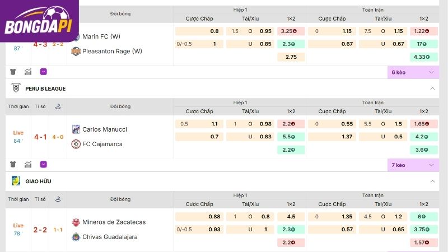Expand the 7 kèo dropdown
Image resolution: width=448 pixels, height=252 pixels.
(413, 165)
